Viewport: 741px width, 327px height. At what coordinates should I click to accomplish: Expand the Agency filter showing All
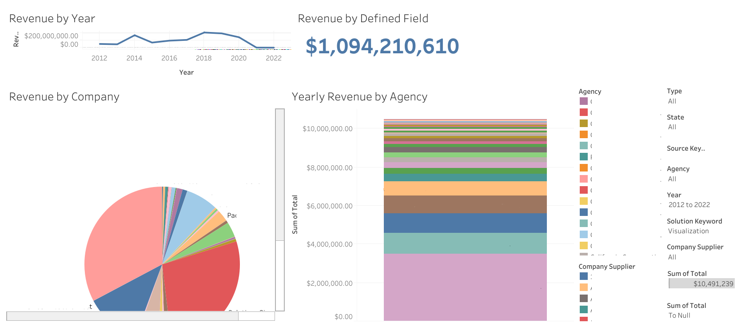672,179
